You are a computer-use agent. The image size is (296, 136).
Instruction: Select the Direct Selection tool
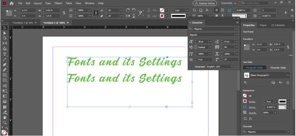click(5, 33)
